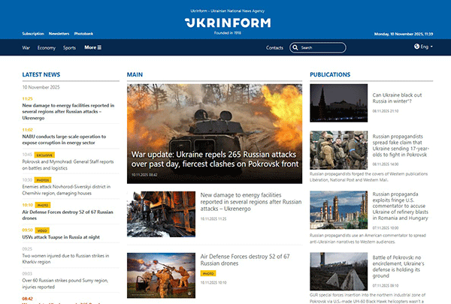The height and width of the screenshot is (304, 451).
Task: Open main War update headline on tank image
Action: [x=215, y=159]
